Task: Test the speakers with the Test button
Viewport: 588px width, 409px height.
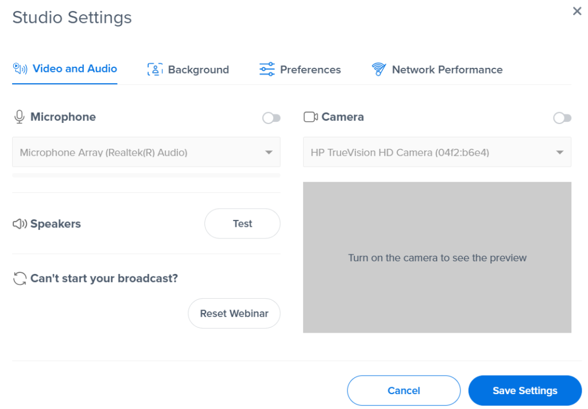Action: (x=242, y=223)
